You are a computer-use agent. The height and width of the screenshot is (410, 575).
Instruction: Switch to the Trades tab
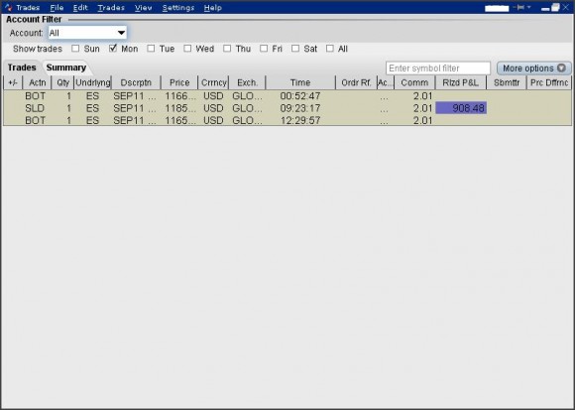click(x=22, y=68)
